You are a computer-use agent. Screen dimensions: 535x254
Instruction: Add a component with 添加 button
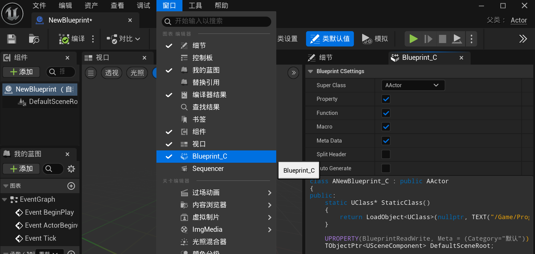click(x=21, y=72)
